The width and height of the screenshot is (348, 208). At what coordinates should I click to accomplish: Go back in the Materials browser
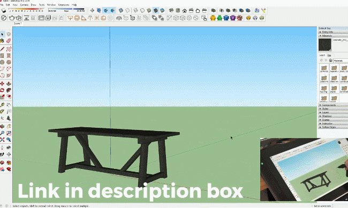point(321,60)
